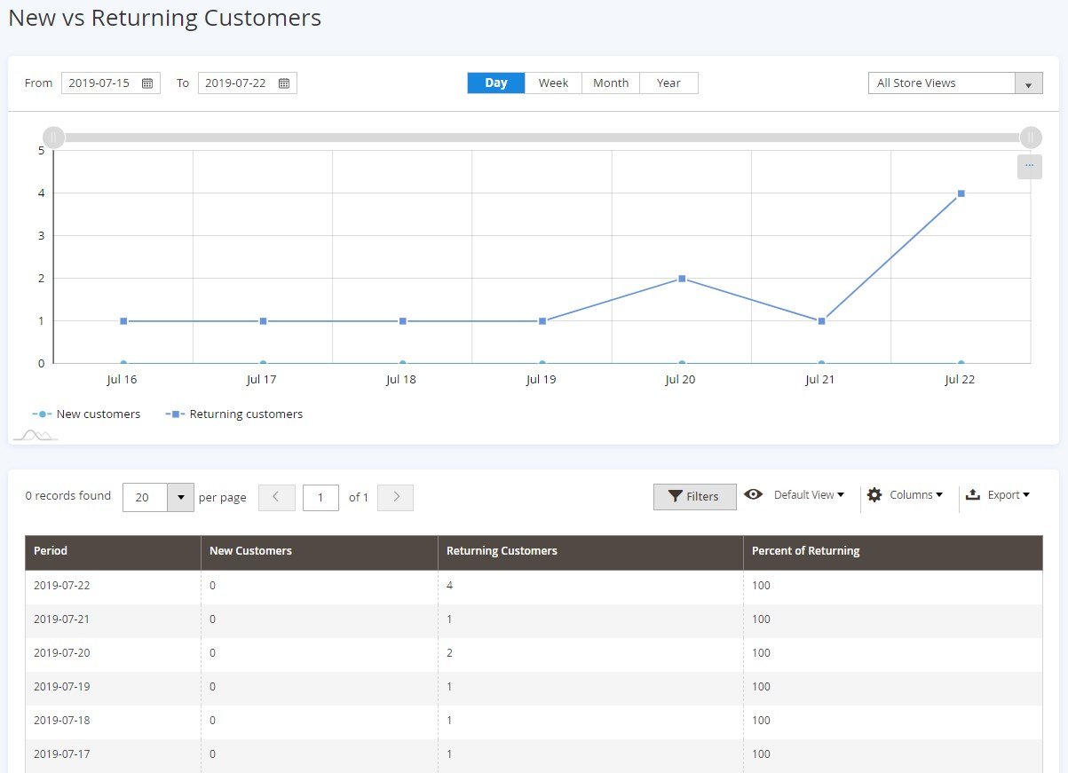Select the 2019-07-19 period cell
The image size is (1068, 773).
[x=113, y=687]
